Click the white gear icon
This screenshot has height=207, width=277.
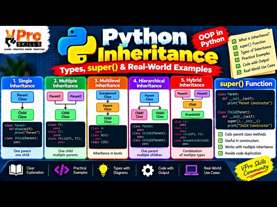click(x=148, y=170)
